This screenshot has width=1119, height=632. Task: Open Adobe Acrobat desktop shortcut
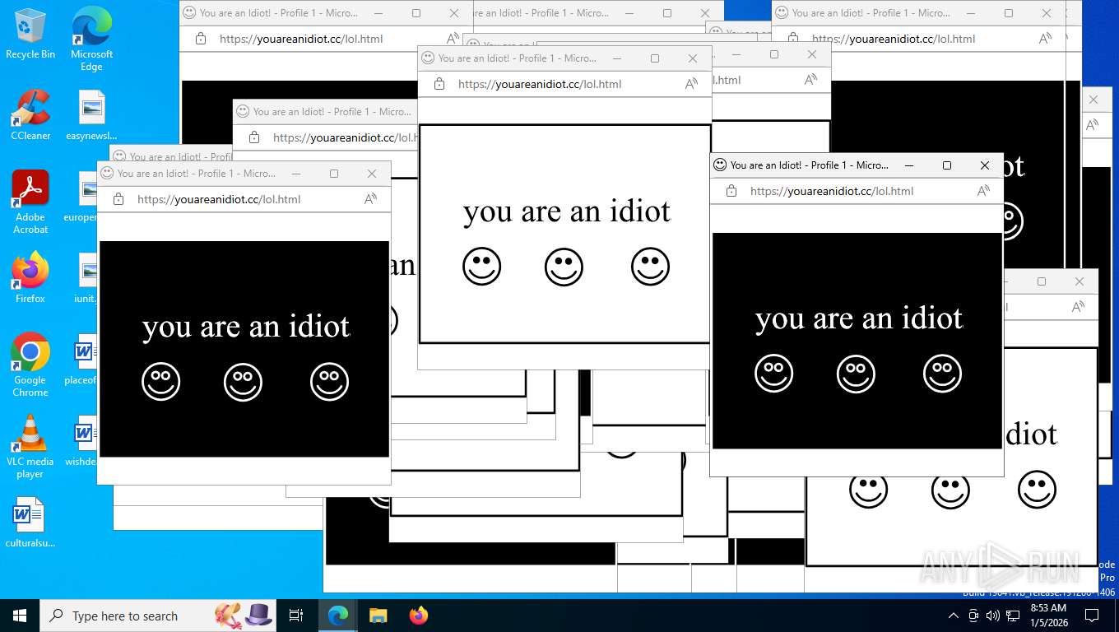30,202
